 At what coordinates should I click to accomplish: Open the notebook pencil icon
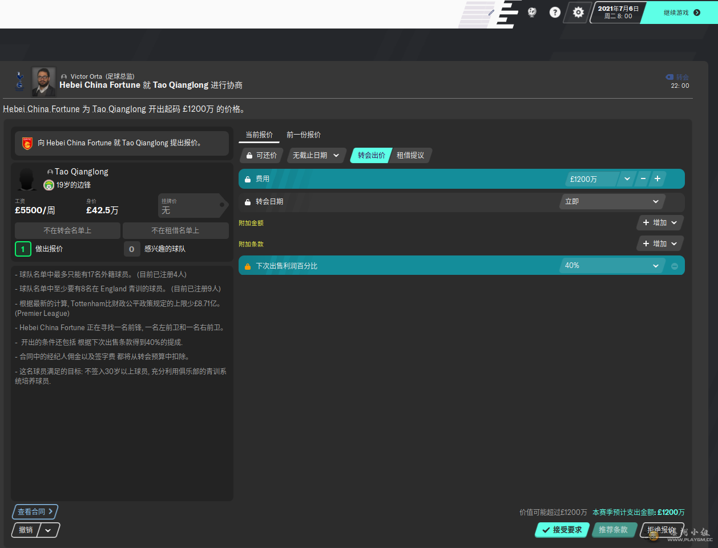coord(491,13)
